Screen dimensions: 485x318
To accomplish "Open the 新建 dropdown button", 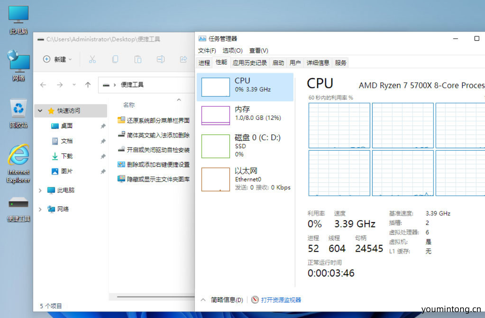I will click(58, 60).
